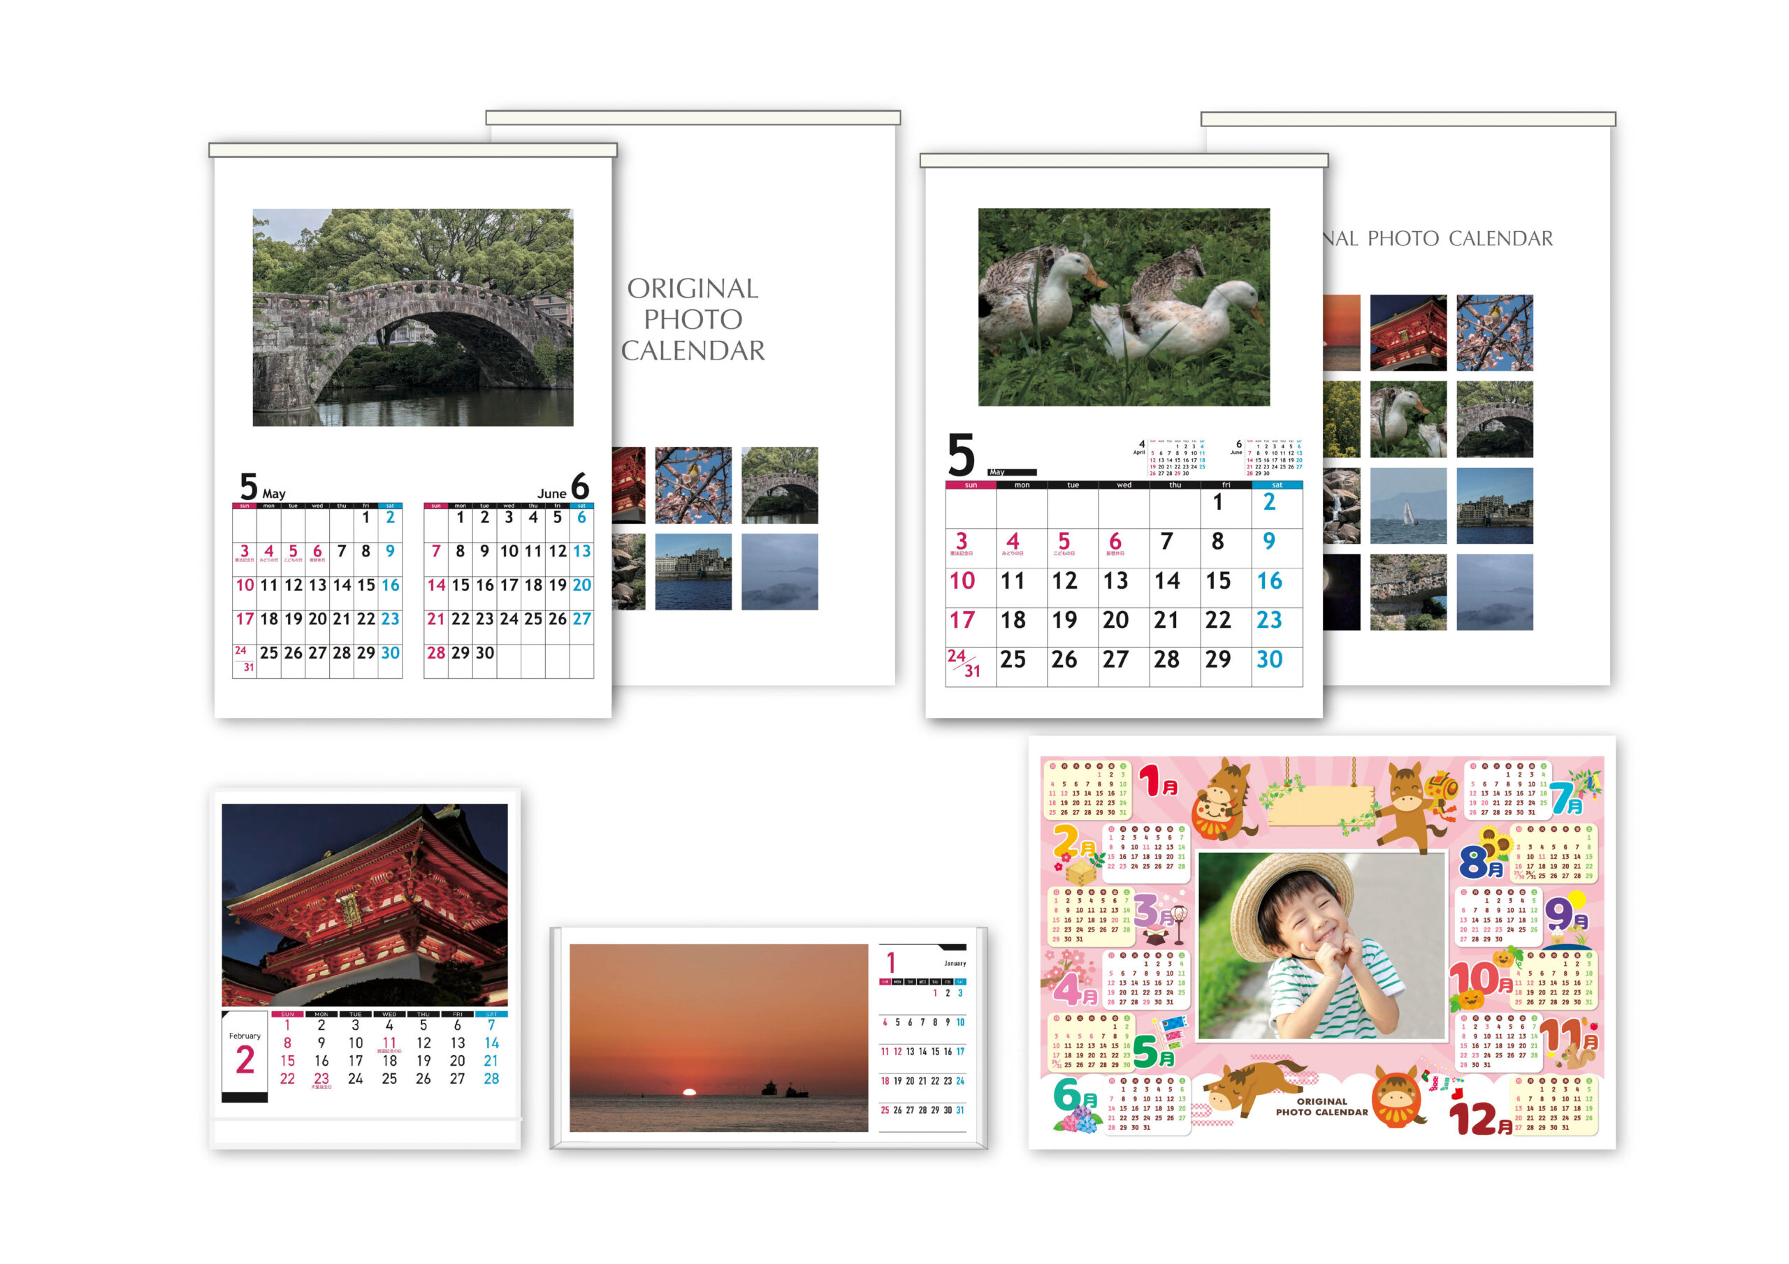Click the smiling child photo in pink calendar

pyautogui.click(x=1321, y=946)
